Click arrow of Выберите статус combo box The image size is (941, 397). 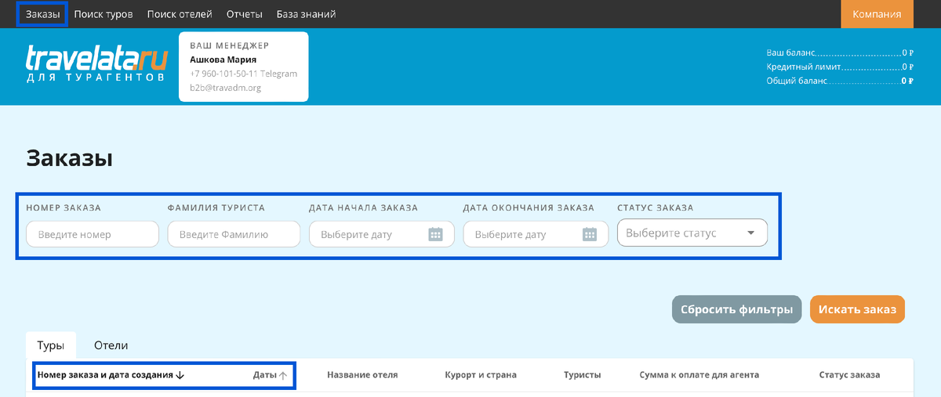click(x=750, y=233)
